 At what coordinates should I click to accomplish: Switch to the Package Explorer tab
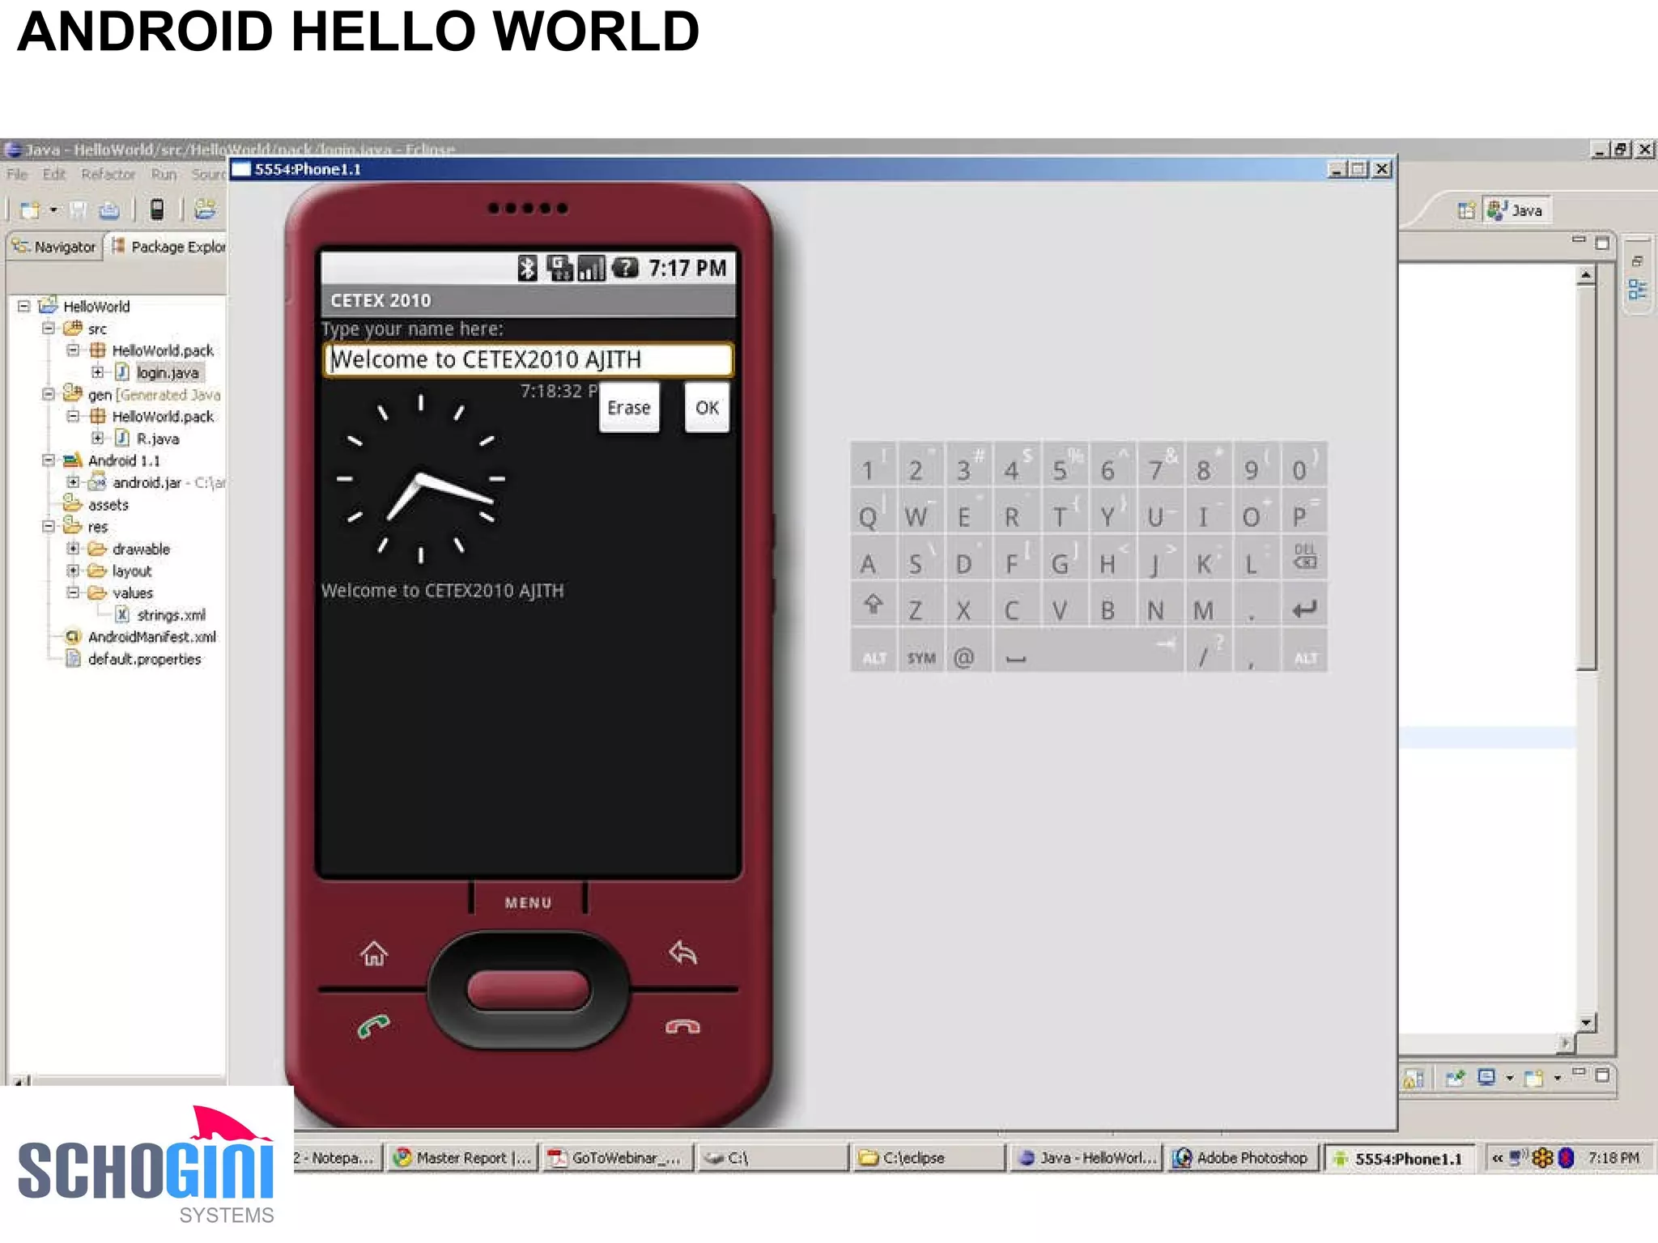click(168, 247)
